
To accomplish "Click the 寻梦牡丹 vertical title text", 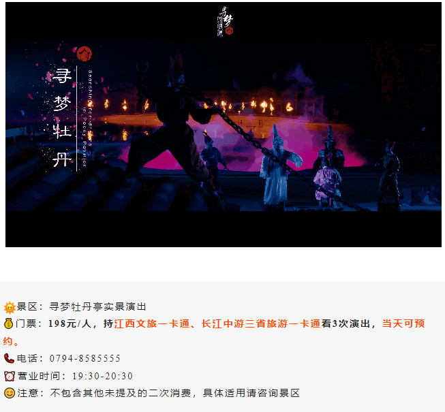I will tap(62, 118).
